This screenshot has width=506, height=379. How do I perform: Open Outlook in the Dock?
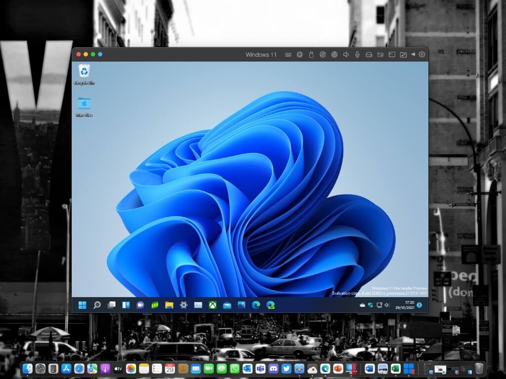click(248, 368)
